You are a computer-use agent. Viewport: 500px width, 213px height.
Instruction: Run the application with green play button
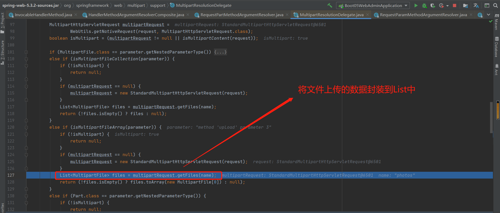tap(416, 5)
